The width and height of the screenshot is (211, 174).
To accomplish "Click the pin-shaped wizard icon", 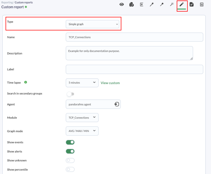I will [162, 4].
